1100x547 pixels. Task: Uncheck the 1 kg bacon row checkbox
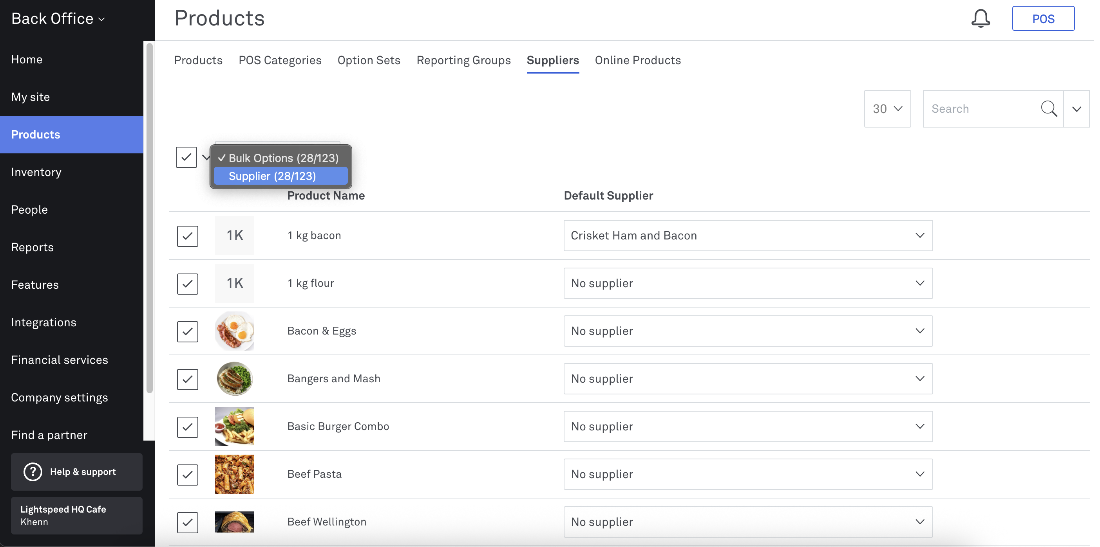click(x=188, y=236)
